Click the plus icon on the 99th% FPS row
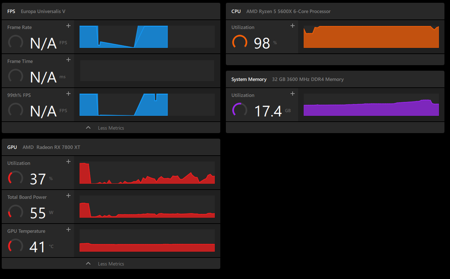Image resolution: width=450 pixels, height=279 pixels. click(x=68, y=94)
